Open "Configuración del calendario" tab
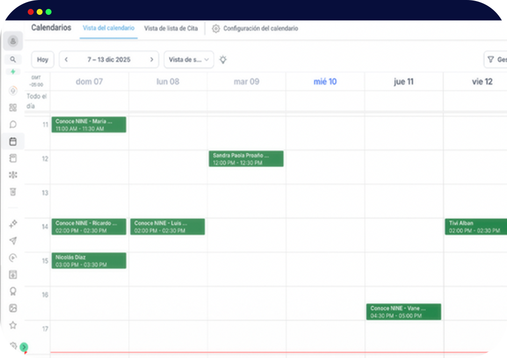Screen dimensions: 507x358 255,29
